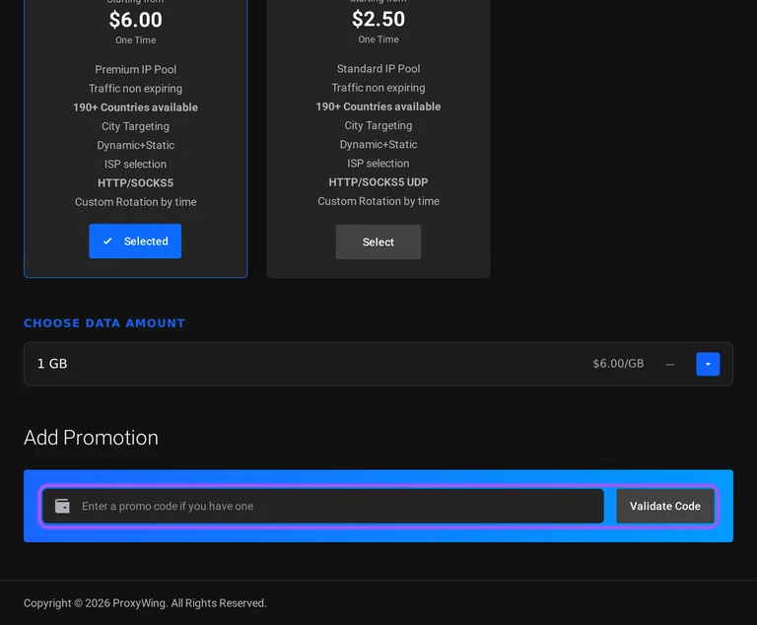Click the $2.50 price heading
Screen dimensions: 757x625
378,20
